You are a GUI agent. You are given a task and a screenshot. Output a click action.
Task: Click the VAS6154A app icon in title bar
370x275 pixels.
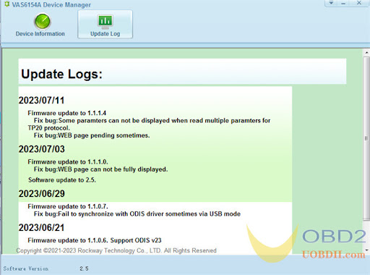[7, 4]
